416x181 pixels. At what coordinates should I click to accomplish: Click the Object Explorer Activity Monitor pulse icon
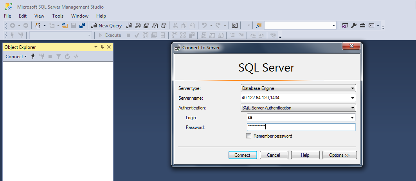(76, 56)
